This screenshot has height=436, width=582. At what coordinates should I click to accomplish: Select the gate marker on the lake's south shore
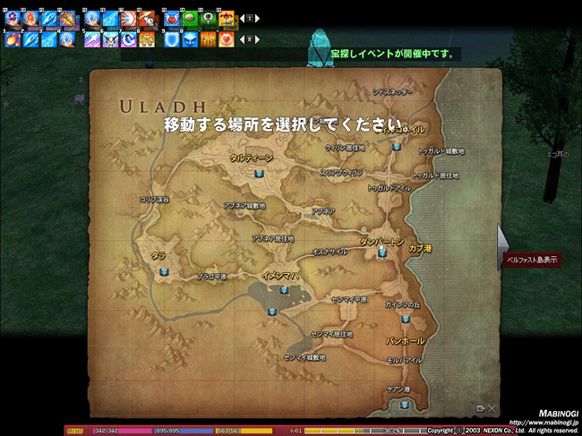(x=272, y=312)
